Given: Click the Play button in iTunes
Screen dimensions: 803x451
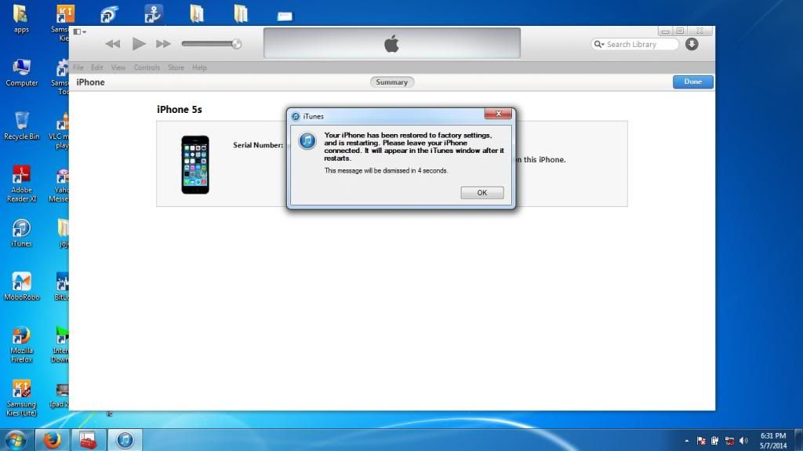Looking at the screenshot, I should [x=138, y=44].
